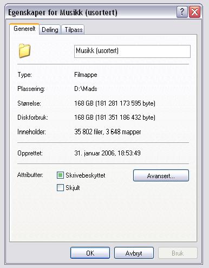209x268 pixels.
Task: Click the greyed-out Bruk button
Action: pyautogui.click(x=178, y=253)
